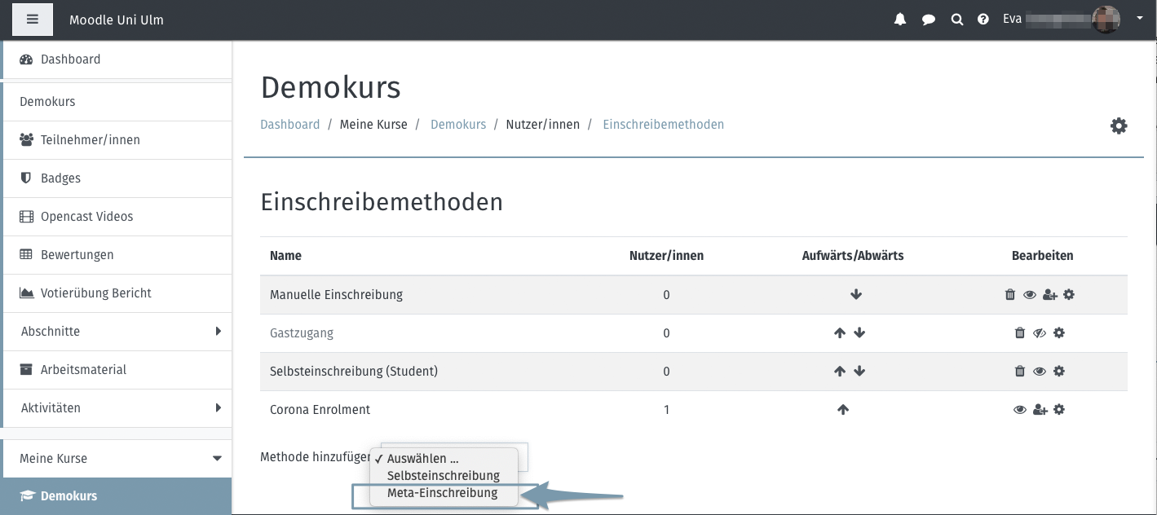This screenshot has height=515, width=1157.
Task: Click the search magnifier icon
Action: [956, 20]
